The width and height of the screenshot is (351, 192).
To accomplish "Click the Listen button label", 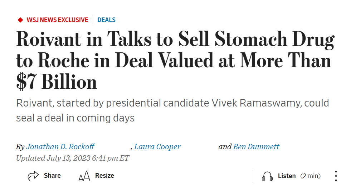I will click(x=287, y=176).
